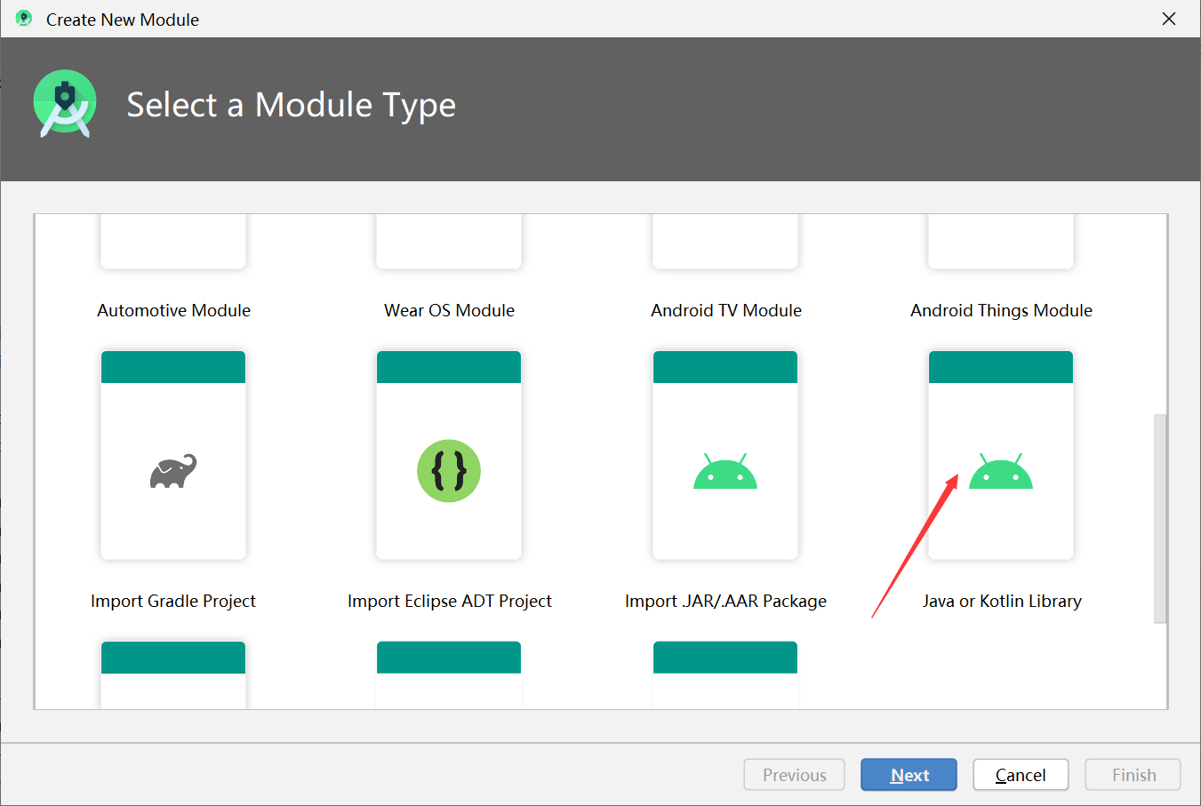Select the Android TV Module card thumbnail
Screen dimensions: 1201x806
click(725, 241)
